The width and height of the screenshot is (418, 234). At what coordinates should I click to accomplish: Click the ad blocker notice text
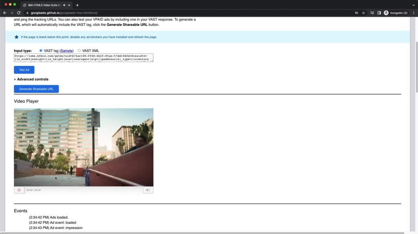tap(89, 37)
